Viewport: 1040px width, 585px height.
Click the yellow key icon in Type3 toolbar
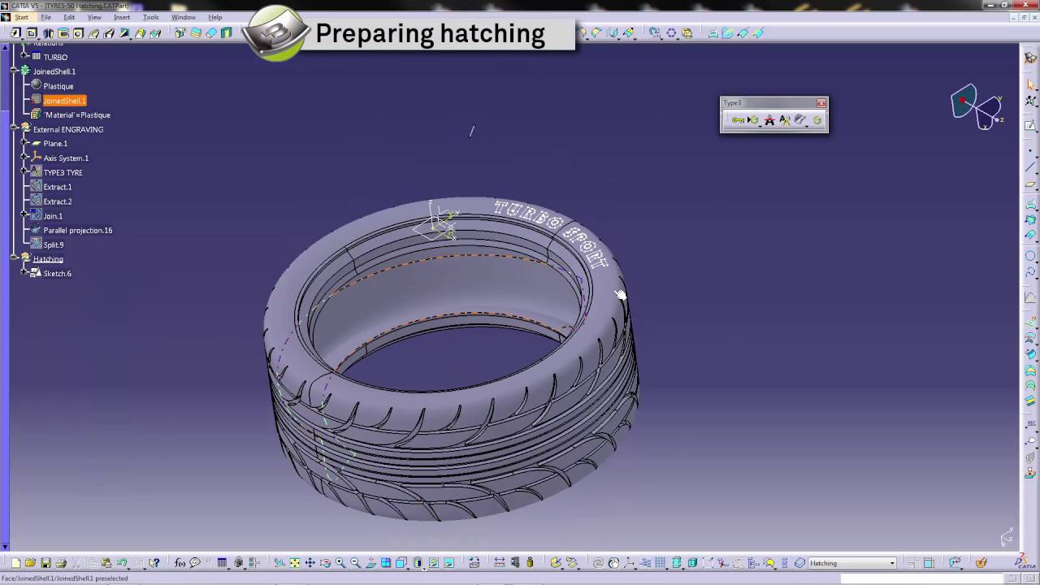[739, 120]
